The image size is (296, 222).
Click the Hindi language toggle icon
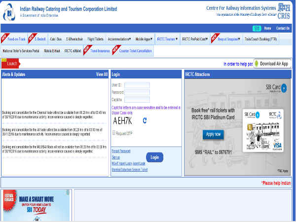pos(257,29)
